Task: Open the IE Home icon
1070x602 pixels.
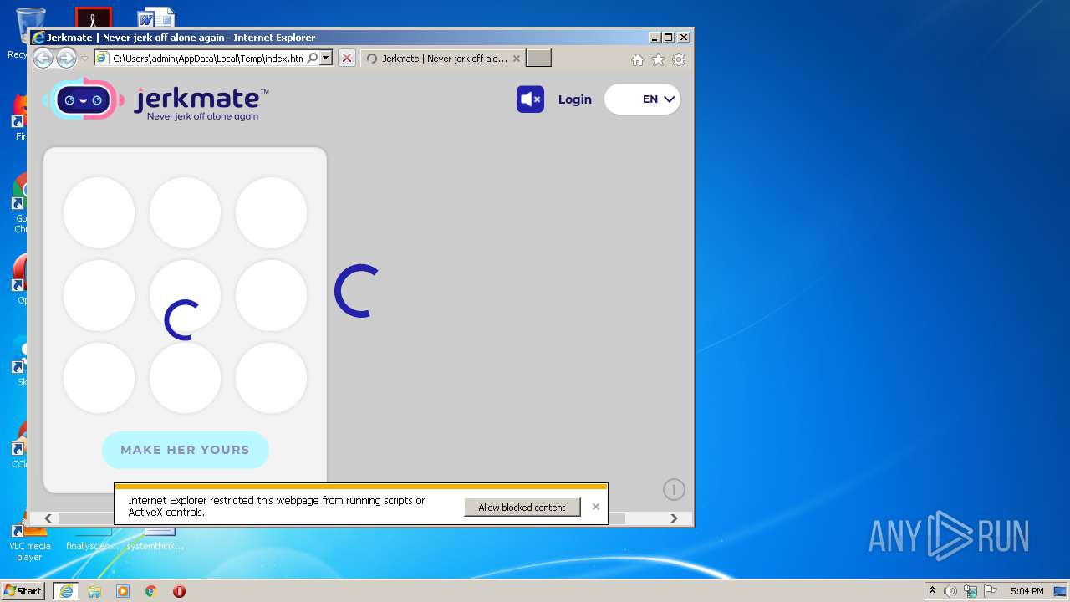Action: 638,59
